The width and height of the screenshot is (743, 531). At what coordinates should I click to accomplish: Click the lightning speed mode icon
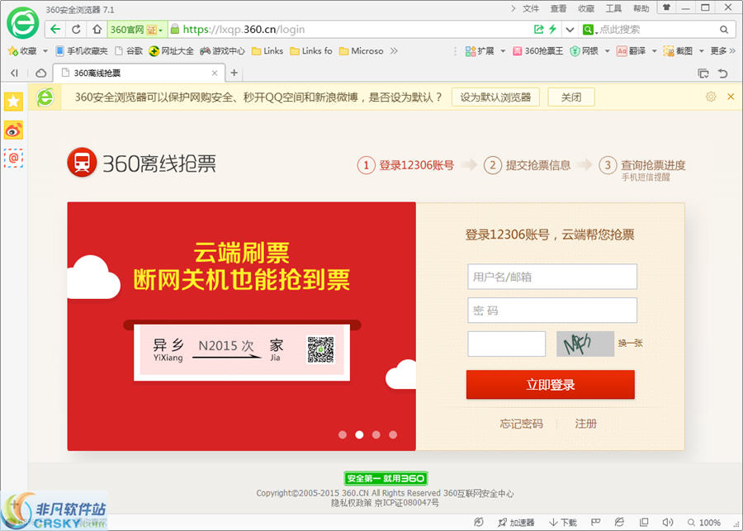tap(552, 30)
